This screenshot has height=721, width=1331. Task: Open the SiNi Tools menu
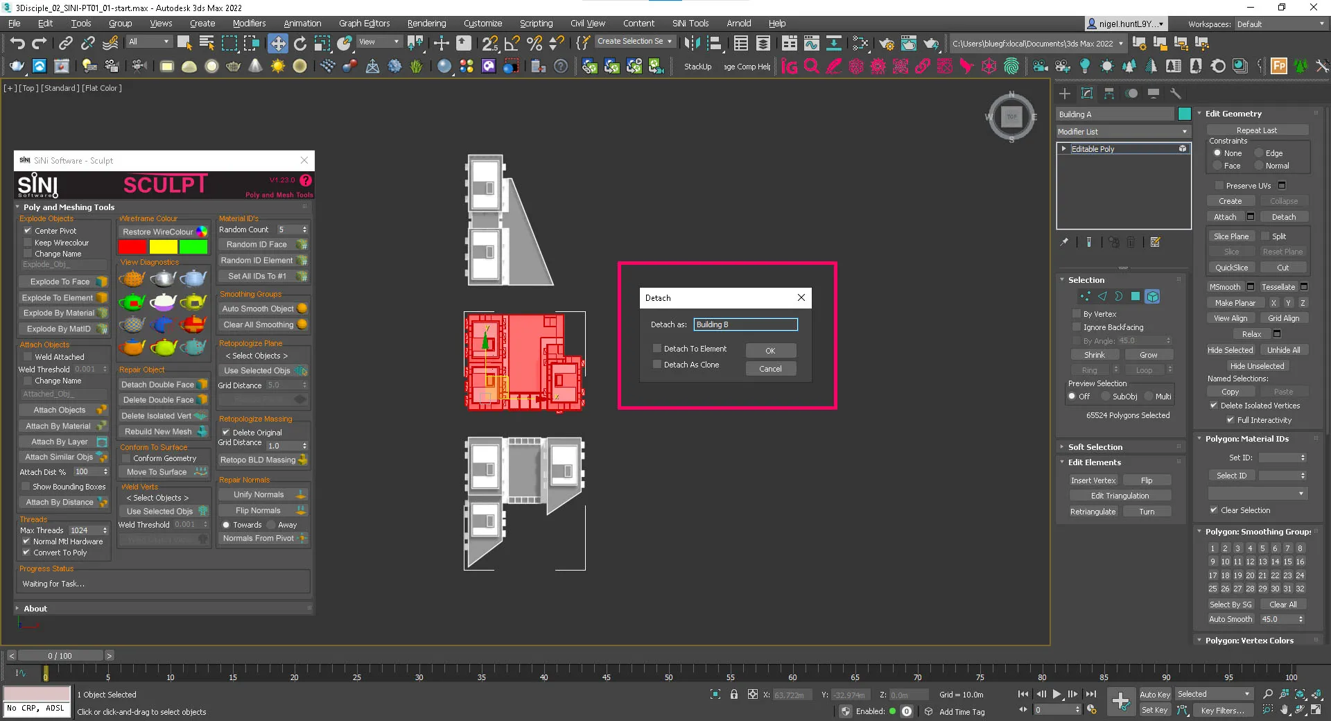[690, 24]
